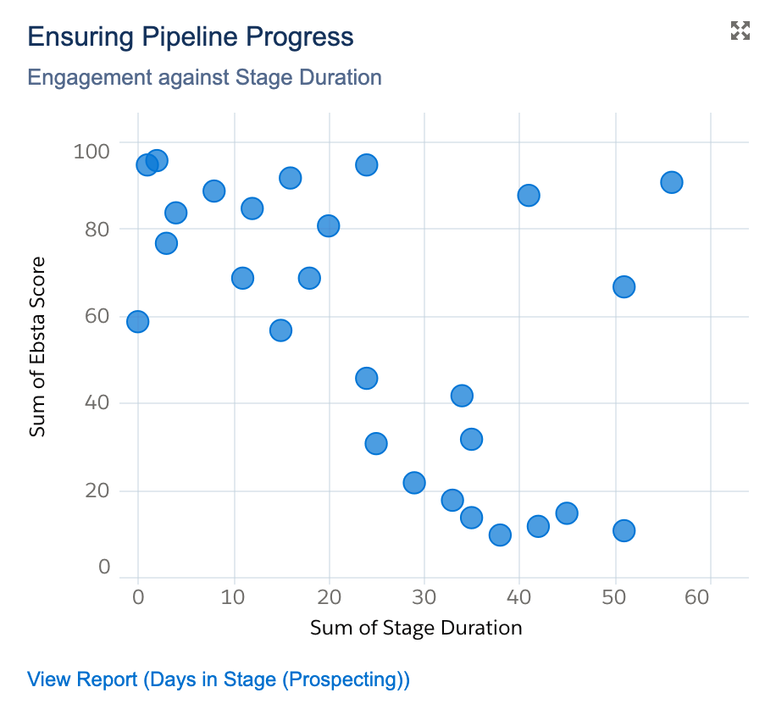
Task: Open View Report (Days in Stage (Prospecting)) link
Action: tap(219, 679)
